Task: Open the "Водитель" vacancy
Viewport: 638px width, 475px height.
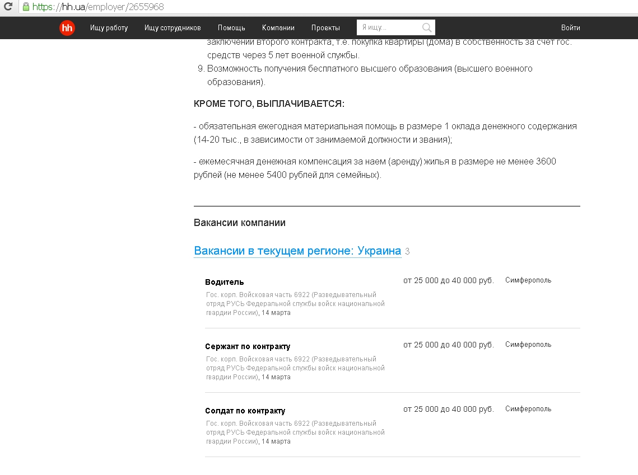Action: (224, 282)
